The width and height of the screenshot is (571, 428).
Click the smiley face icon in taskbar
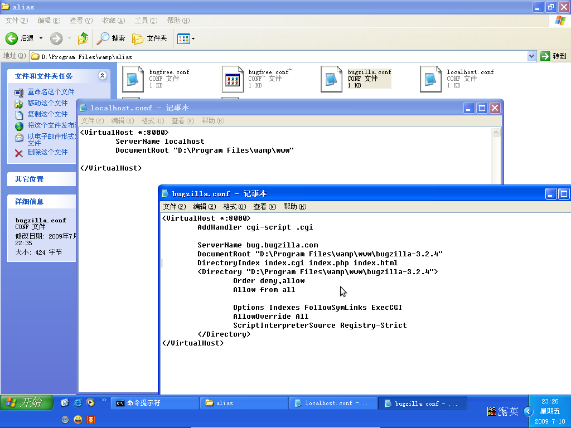tap(78, 420)
